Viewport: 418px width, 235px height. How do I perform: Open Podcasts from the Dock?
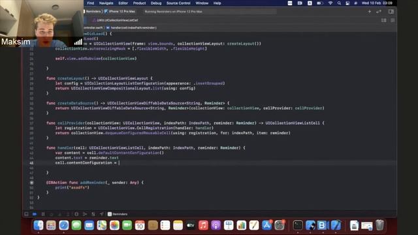[x=216, y=225]
